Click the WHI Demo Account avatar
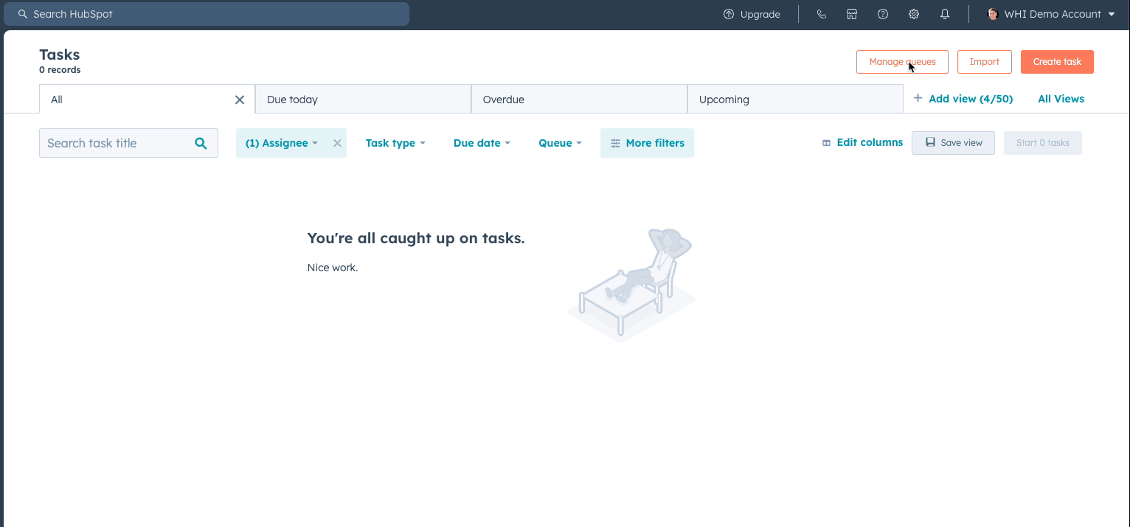Screen dimensions: 1130x527 [x=993, y=14]
